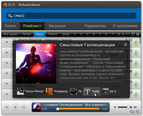Image resolution: width=143 pixels, height=116 pixels.
Task: Download the row 06 320kbps track
Action: [136, 95]
